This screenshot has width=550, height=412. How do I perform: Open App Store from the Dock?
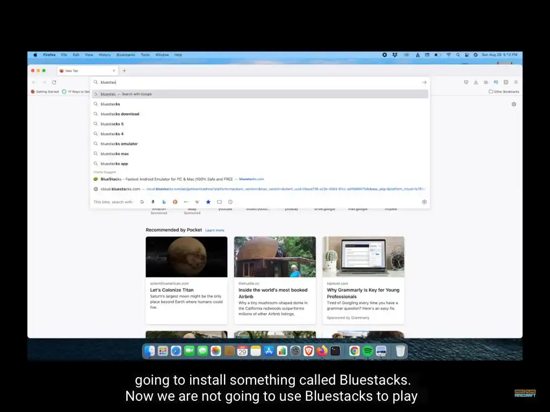(269, 351)
